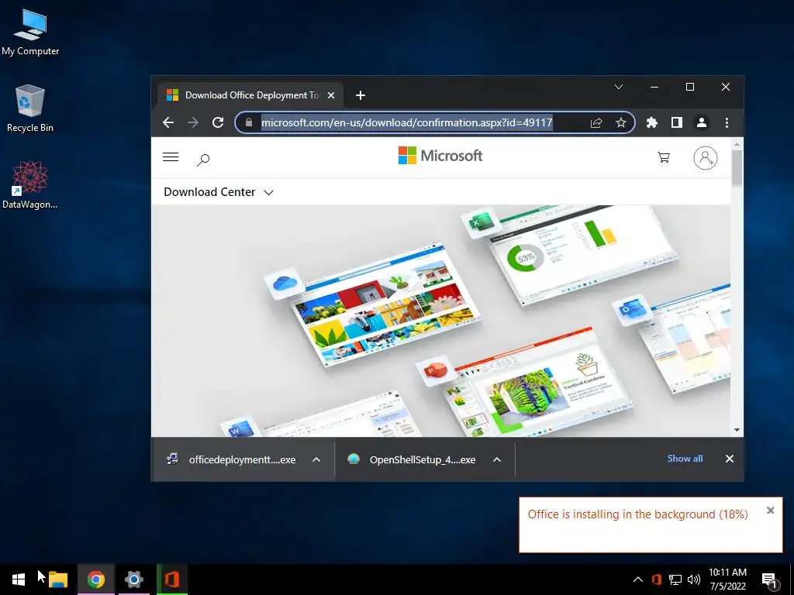Select the Recycle Bin desktop icon
Screen dimensions: 794x595
point(30,108)
